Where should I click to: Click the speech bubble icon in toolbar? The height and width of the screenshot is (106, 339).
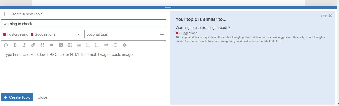6,45
